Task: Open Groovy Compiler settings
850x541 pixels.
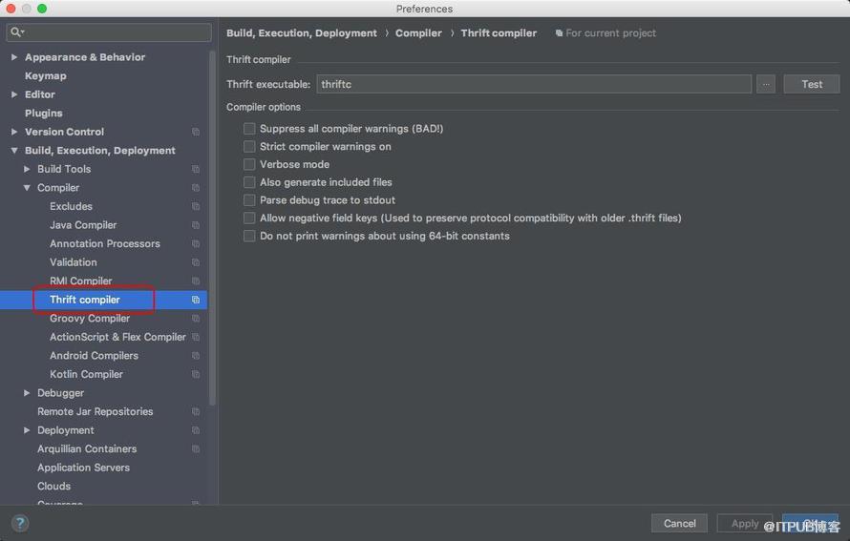Action: pyautogui.click(x=90, y=319)
